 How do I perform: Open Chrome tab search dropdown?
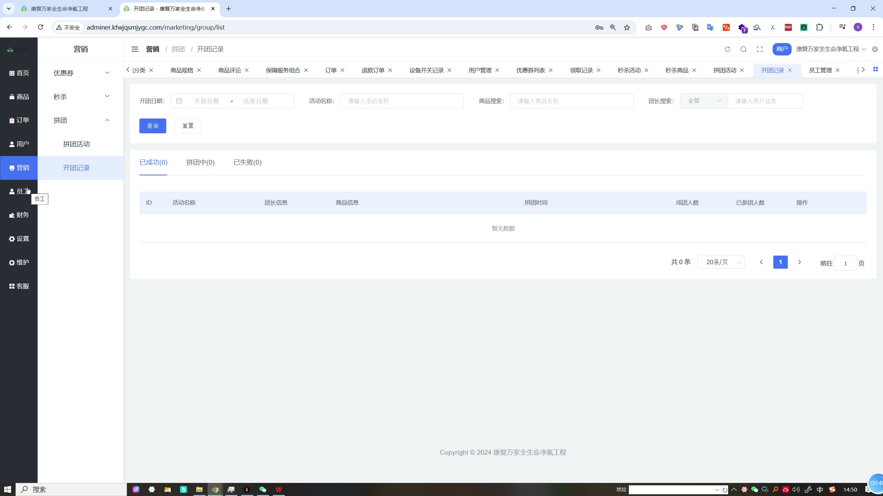click(9, 9)
